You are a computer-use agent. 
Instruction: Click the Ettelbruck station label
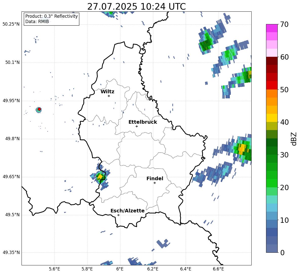pos(143,122)
